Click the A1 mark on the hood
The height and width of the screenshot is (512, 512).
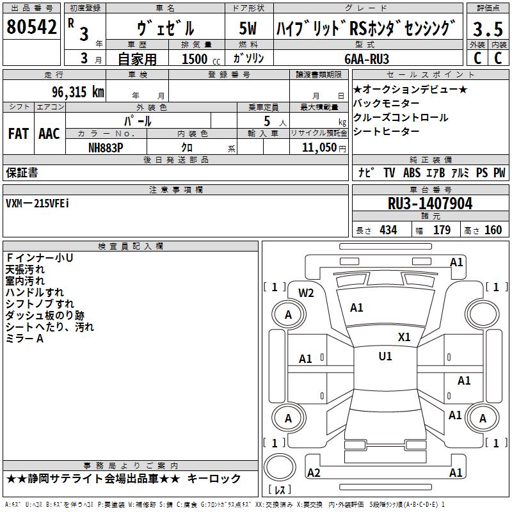point(356,308)
